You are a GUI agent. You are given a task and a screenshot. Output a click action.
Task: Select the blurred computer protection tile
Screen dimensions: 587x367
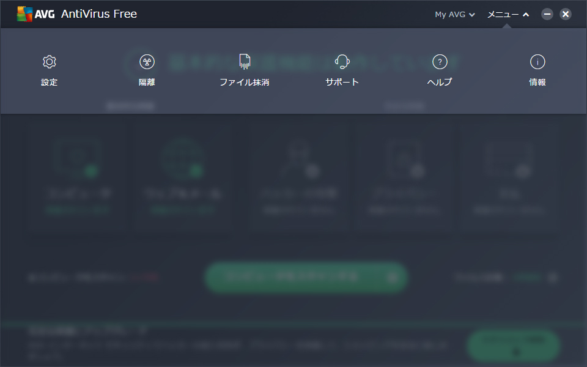(x=78, y=177)
